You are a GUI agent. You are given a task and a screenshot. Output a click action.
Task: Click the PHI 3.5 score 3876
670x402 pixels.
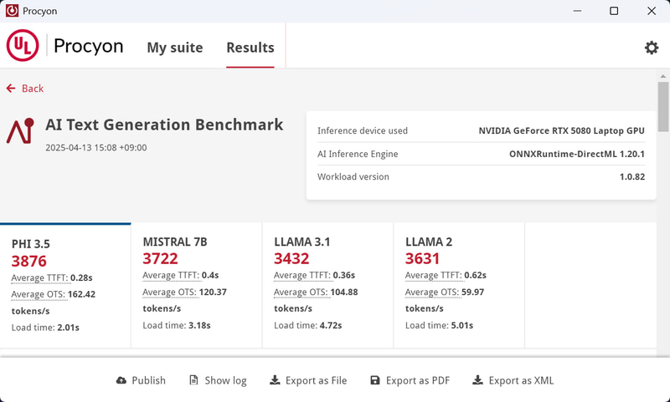pos(29,261)
